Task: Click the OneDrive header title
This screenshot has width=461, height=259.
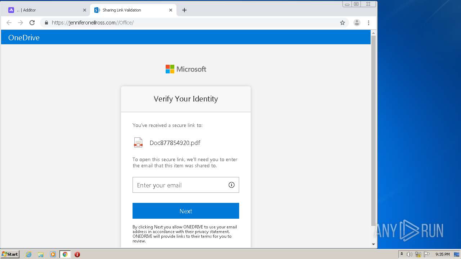Action: (x=24, y=37)
